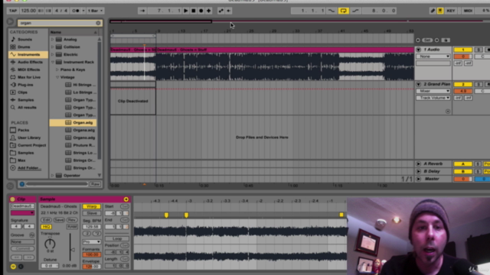Click the deactivated clip in Grand Piano track
The height and width of the screenshot is (275, 490).
click(x=132, y=101)
